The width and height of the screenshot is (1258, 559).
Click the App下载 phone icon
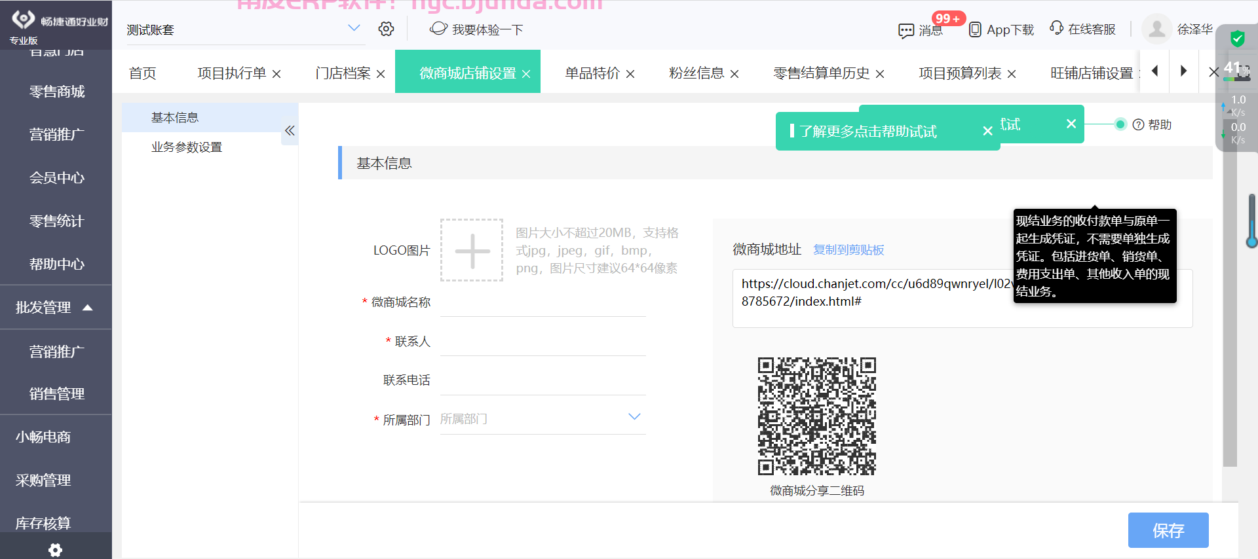click(x=975, y=29)
